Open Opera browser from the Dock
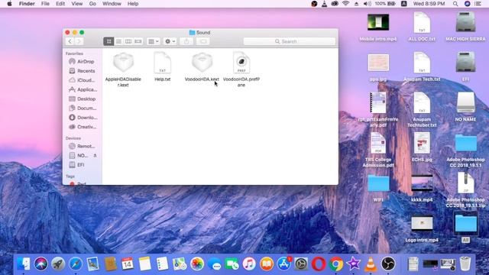Image resolution: width=489 pixels, height=275 pixels. point(319,264)
